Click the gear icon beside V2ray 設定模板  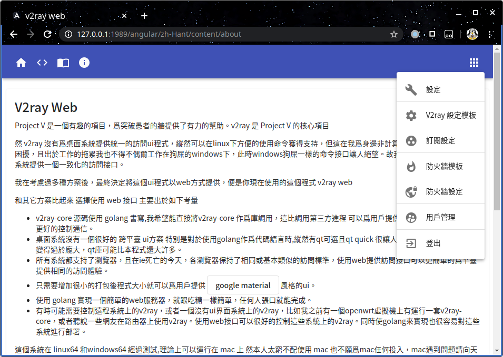click(x=411, y=115)
